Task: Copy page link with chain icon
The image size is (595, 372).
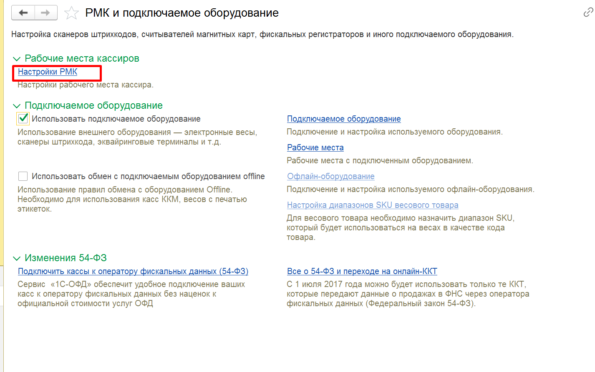Action: point(588,13)
